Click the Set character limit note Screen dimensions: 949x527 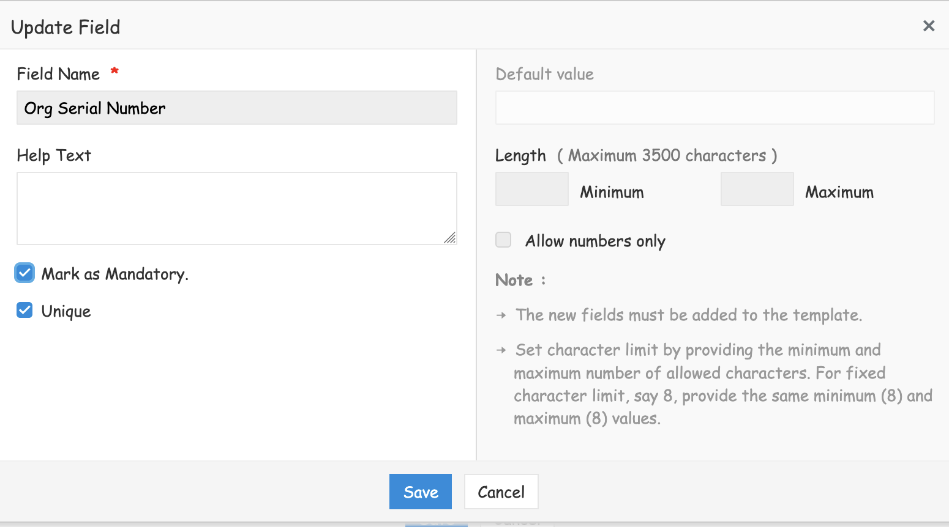pos(723,384)
